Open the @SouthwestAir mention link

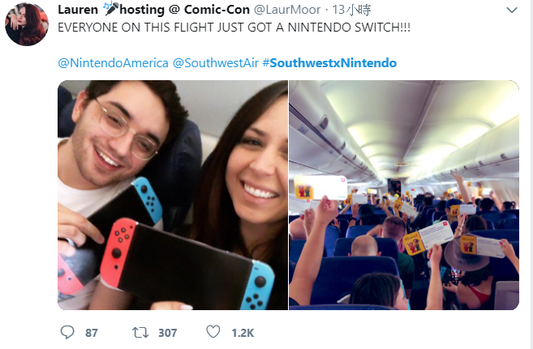click(216, 63)
